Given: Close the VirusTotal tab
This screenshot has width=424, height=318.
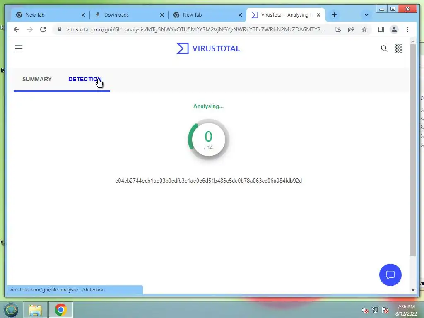Looking at the screenshot, I should (318, 15).
